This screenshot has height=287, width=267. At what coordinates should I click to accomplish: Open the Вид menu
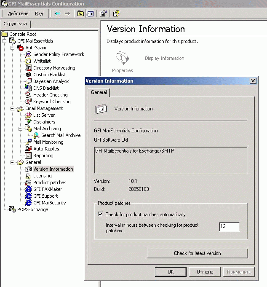coord(39,13)
